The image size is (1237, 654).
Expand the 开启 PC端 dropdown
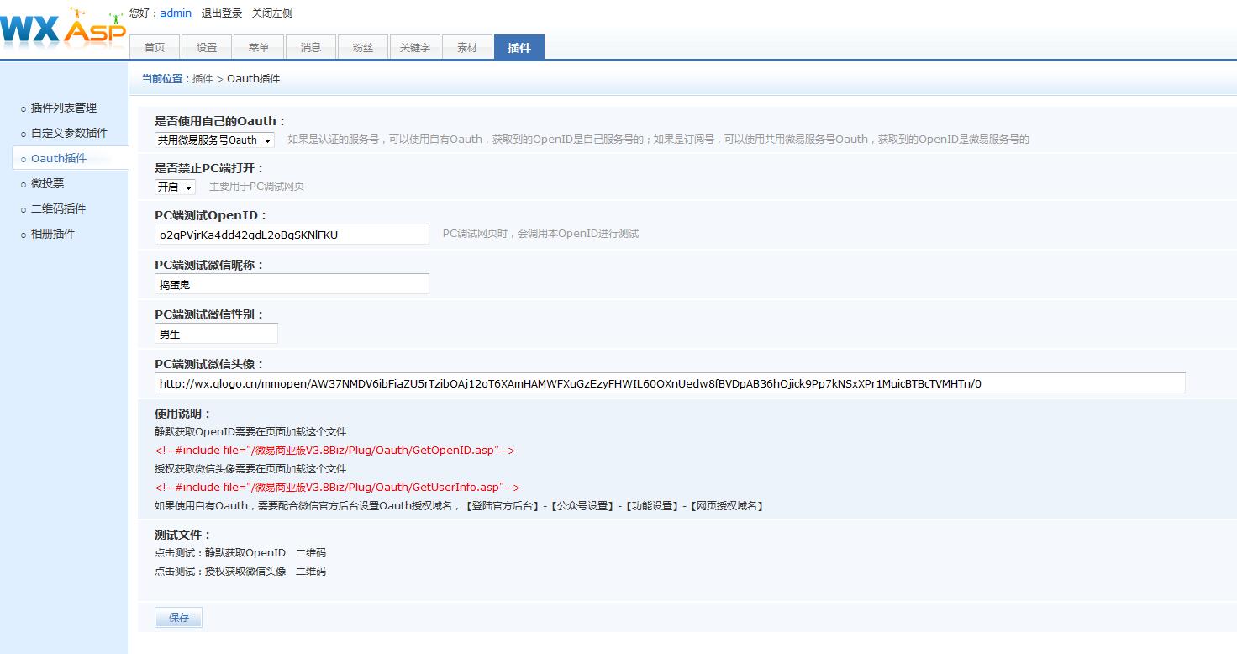[175, 187]
